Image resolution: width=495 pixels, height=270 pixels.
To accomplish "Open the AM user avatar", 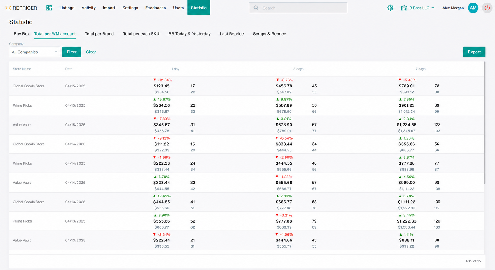I will [x=473, y=8].
